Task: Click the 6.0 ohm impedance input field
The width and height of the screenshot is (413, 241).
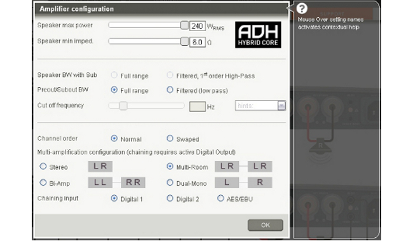Action: 197,42
